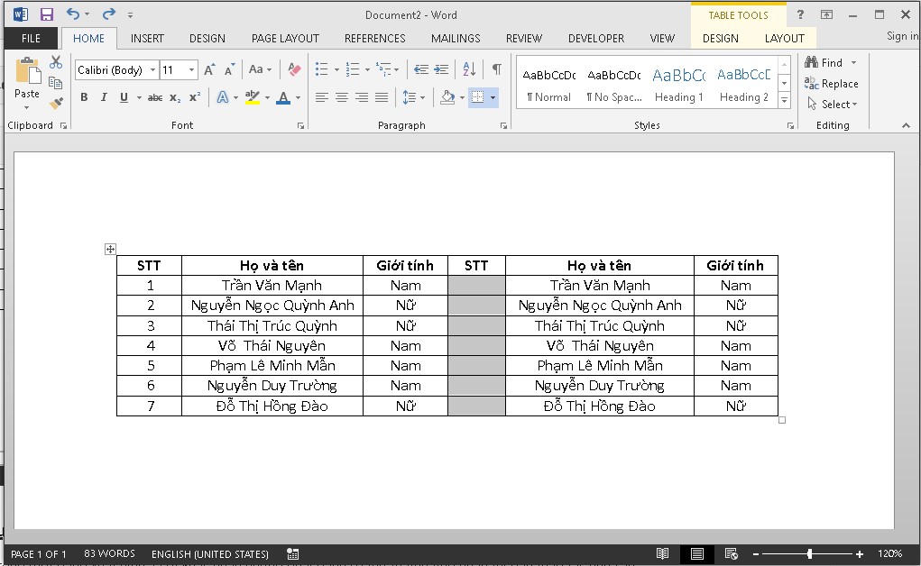Apply the Heading 1 style
This screenshot has height=566, width=921.
click(x=678, y=85)
